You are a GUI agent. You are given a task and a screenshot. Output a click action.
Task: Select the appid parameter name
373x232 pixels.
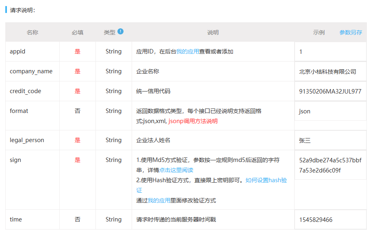[x=17, y=51]
